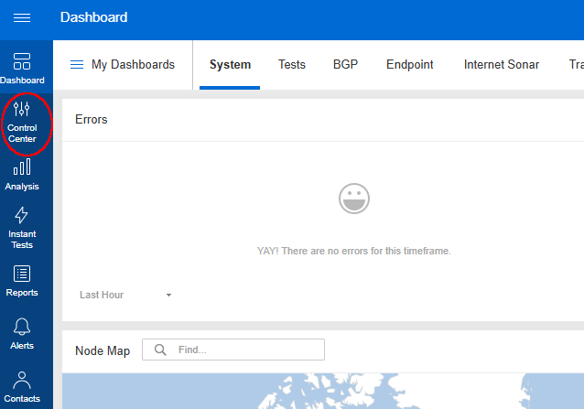This screenshot has height=409, width=584.
Task: Toggle the top-left hamburger menu
Action: 22,17
